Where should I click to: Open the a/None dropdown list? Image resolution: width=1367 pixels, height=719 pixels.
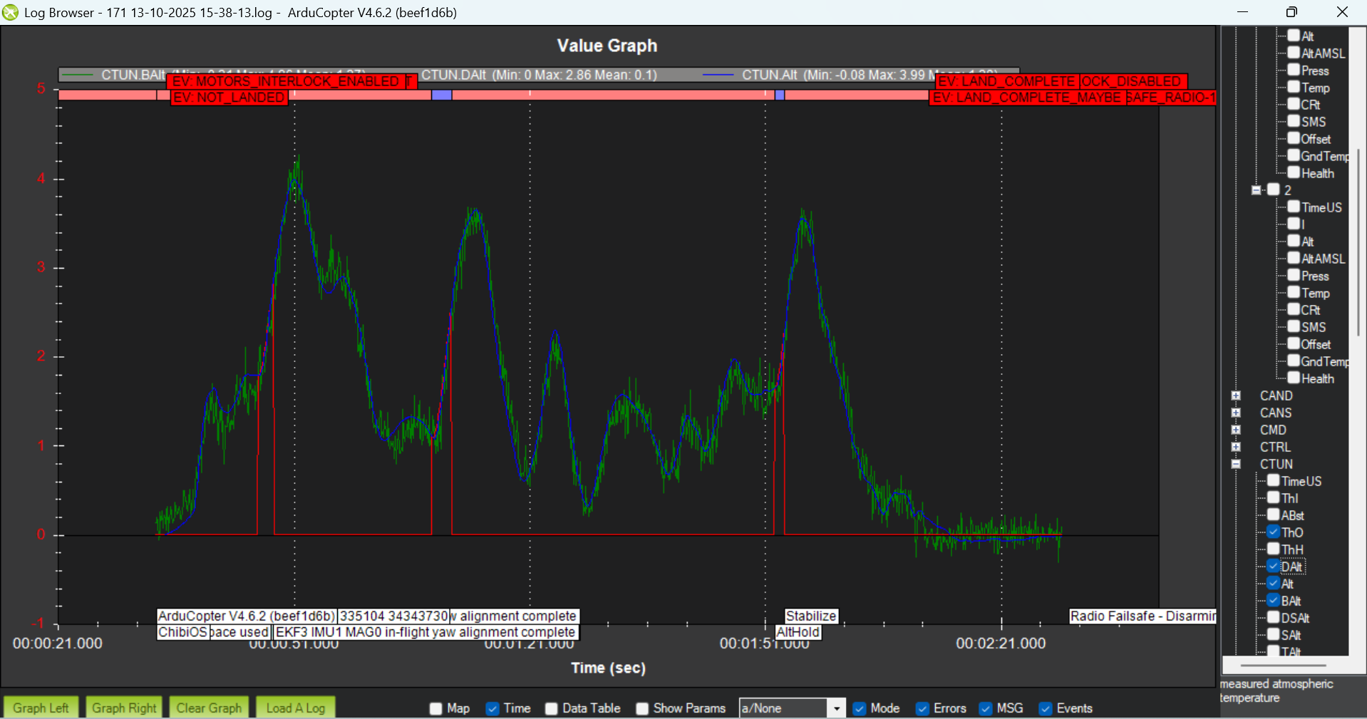pyautogui.click(x=836, y=708)
